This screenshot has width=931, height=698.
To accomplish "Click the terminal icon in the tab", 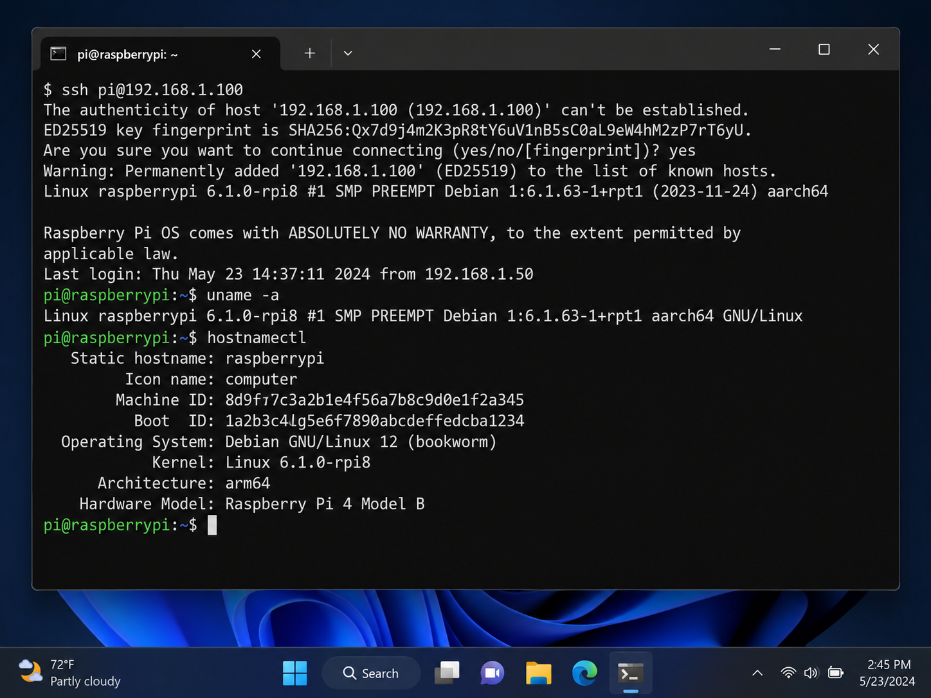I will coord(59,53).
